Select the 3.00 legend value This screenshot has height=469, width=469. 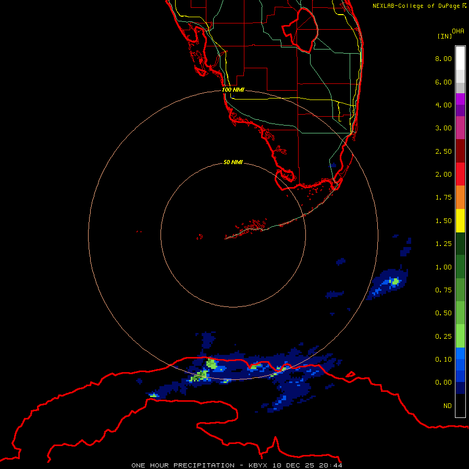tap(443, 128)
